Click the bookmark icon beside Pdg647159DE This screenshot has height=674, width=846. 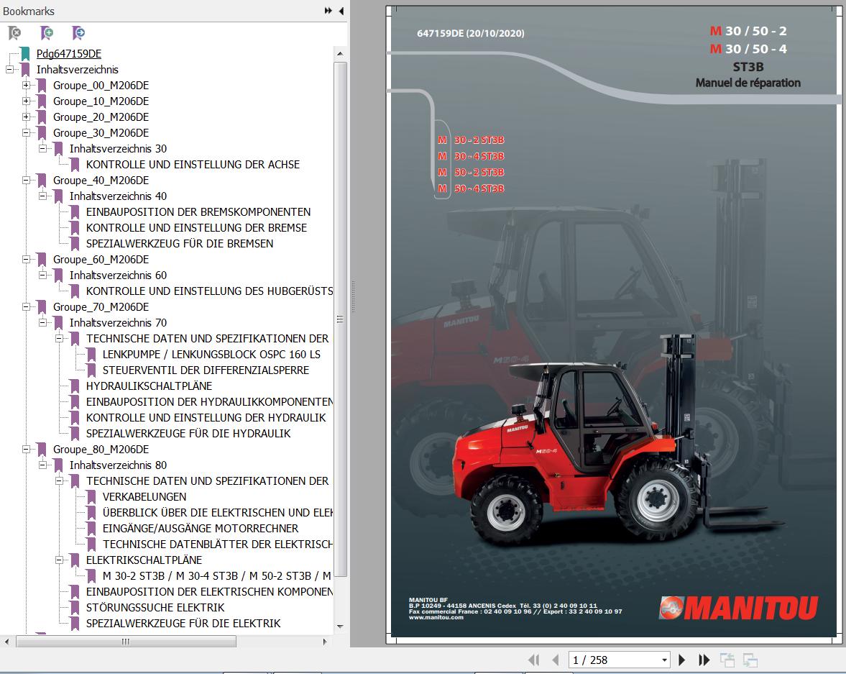(25, 53)
